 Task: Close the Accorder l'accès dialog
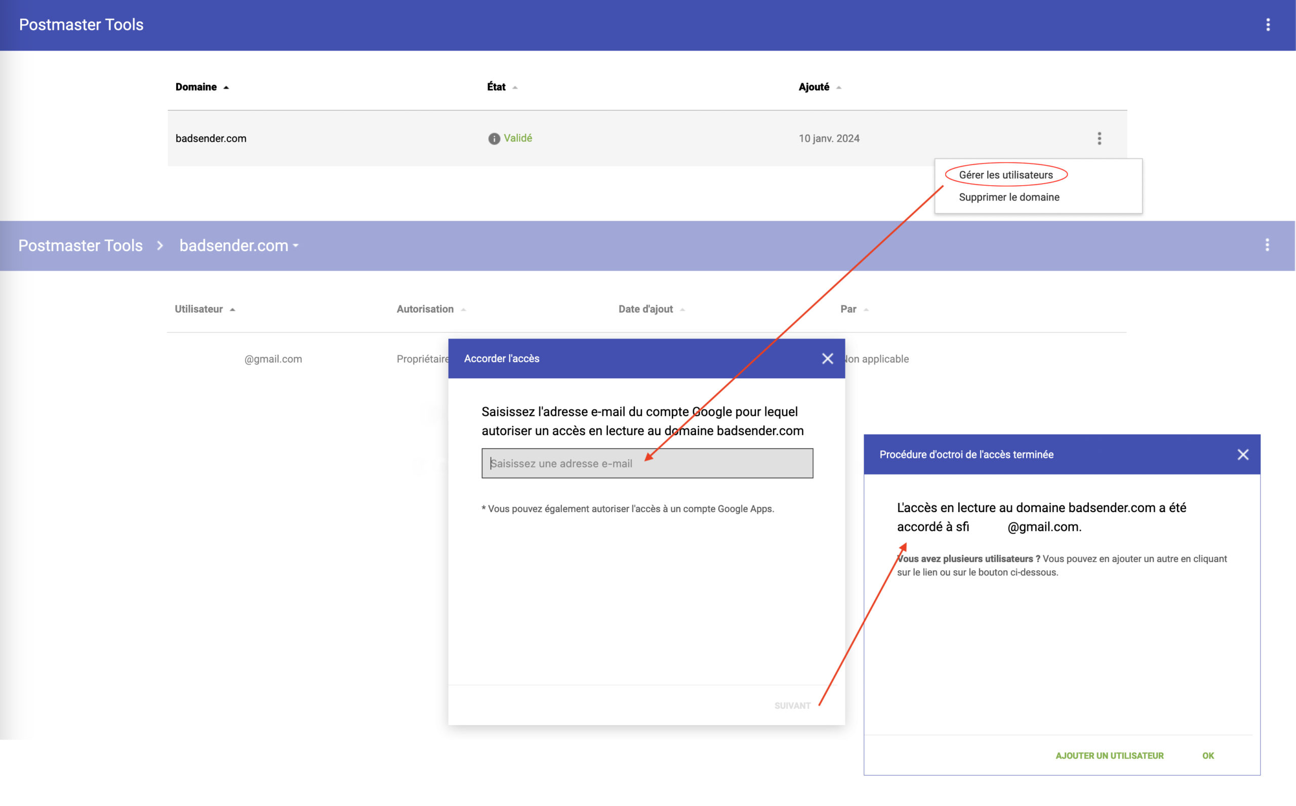(x=827, y=359)
